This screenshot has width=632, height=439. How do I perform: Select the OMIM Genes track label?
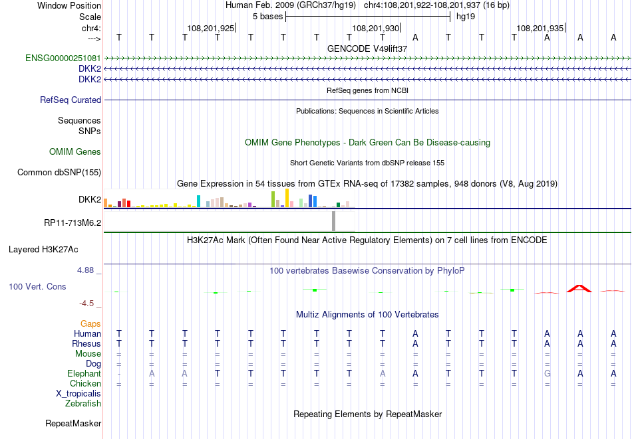pyautogui.click(x=75, y=151)
